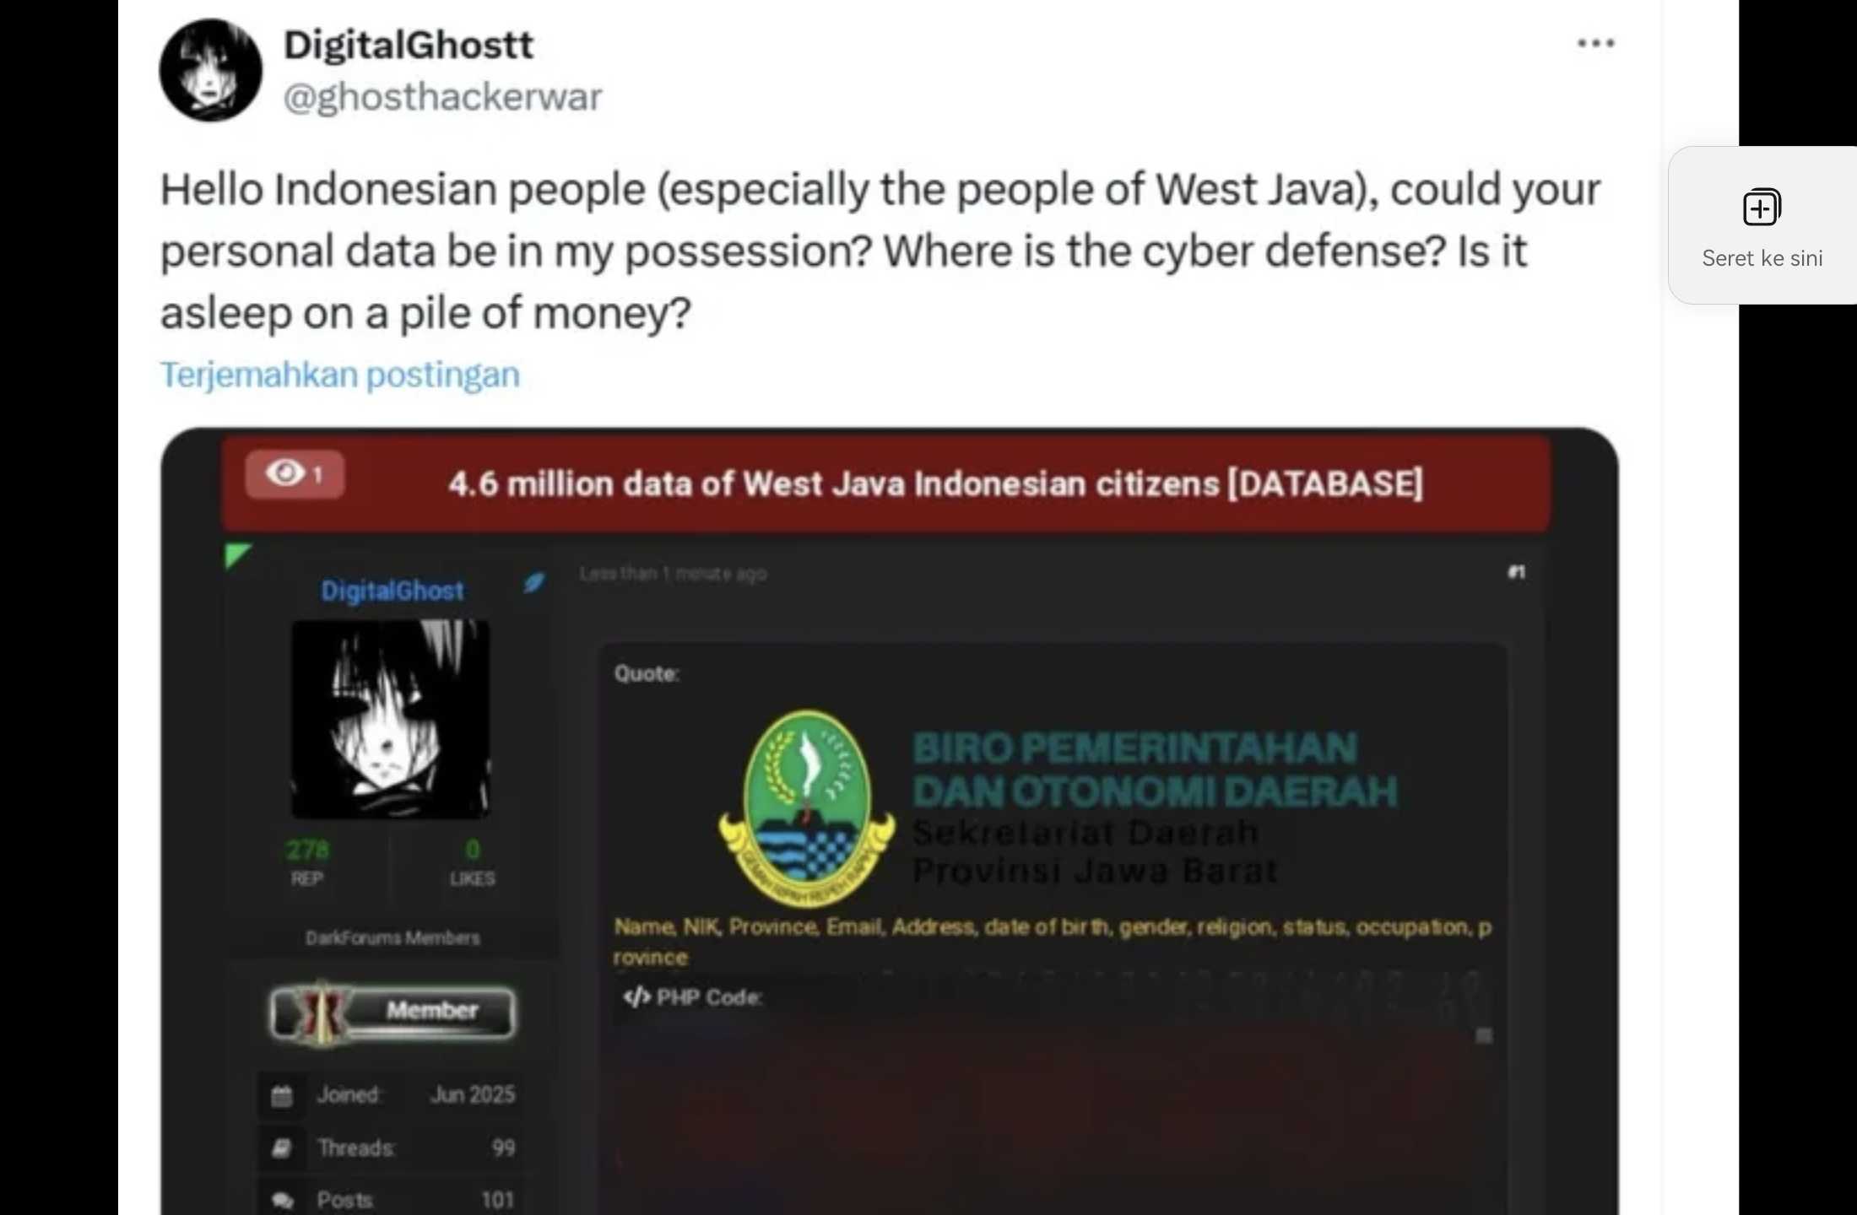The width and height of the screenshot is (1857, 1215).
Task: Click the PHP Code bracket icon
Action: tap(636, 997)
